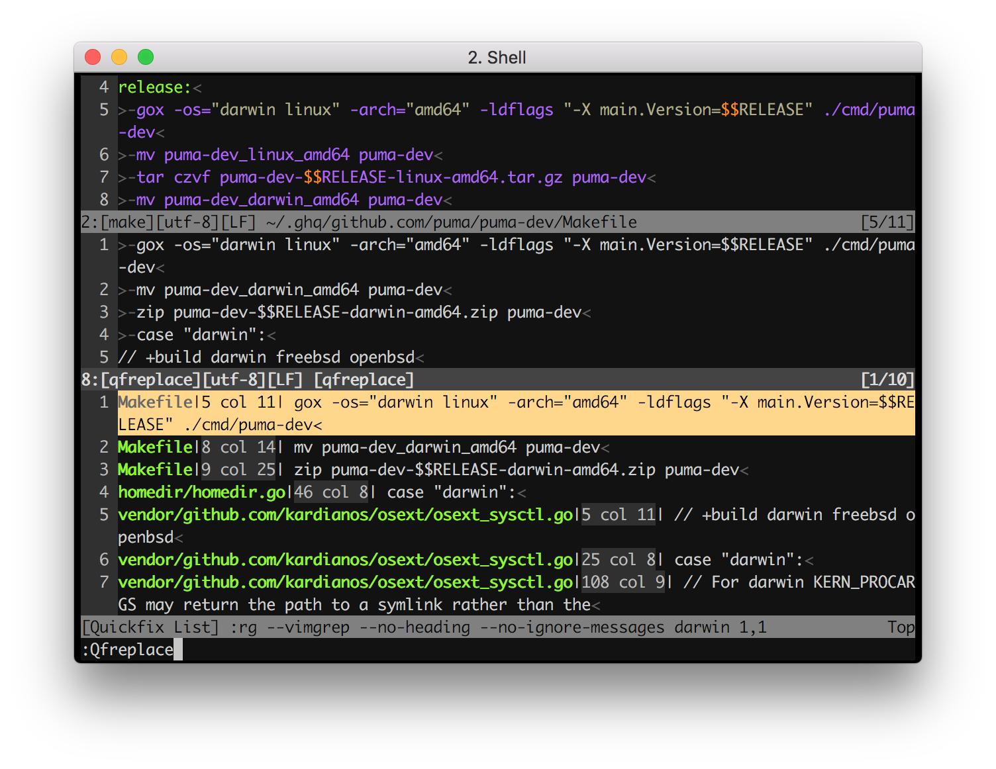Click the Makefile status line showing [5/11]
Viewport: 996px width, 769px height.
pyautogui.click(x=498, y=222)
